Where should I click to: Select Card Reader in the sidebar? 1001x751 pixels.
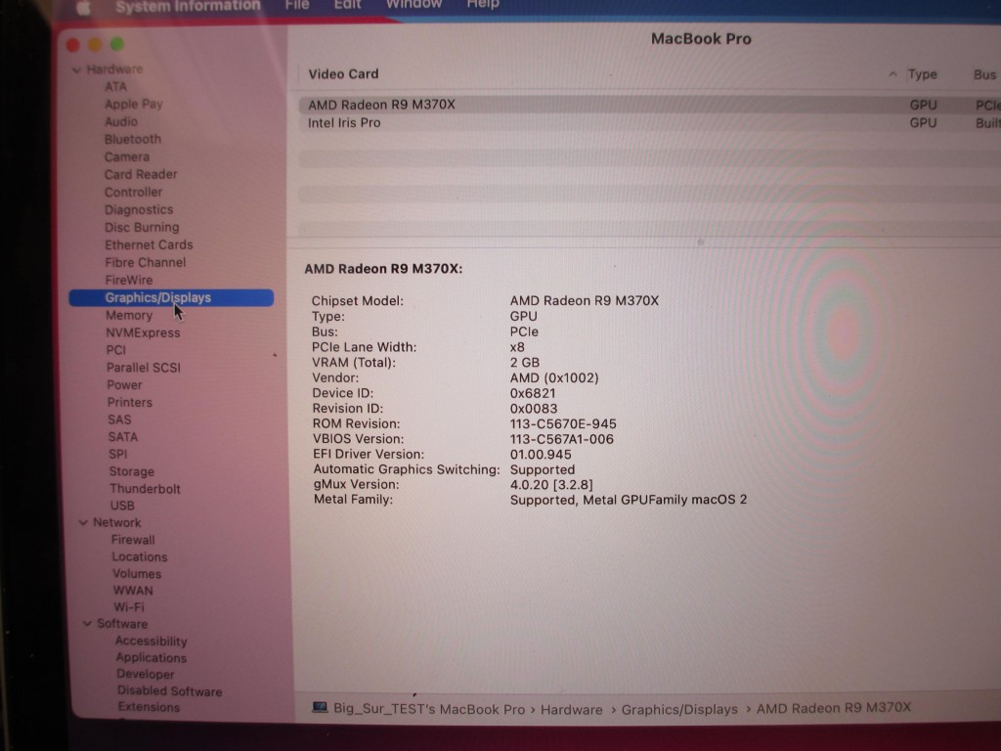pos(141,174)
